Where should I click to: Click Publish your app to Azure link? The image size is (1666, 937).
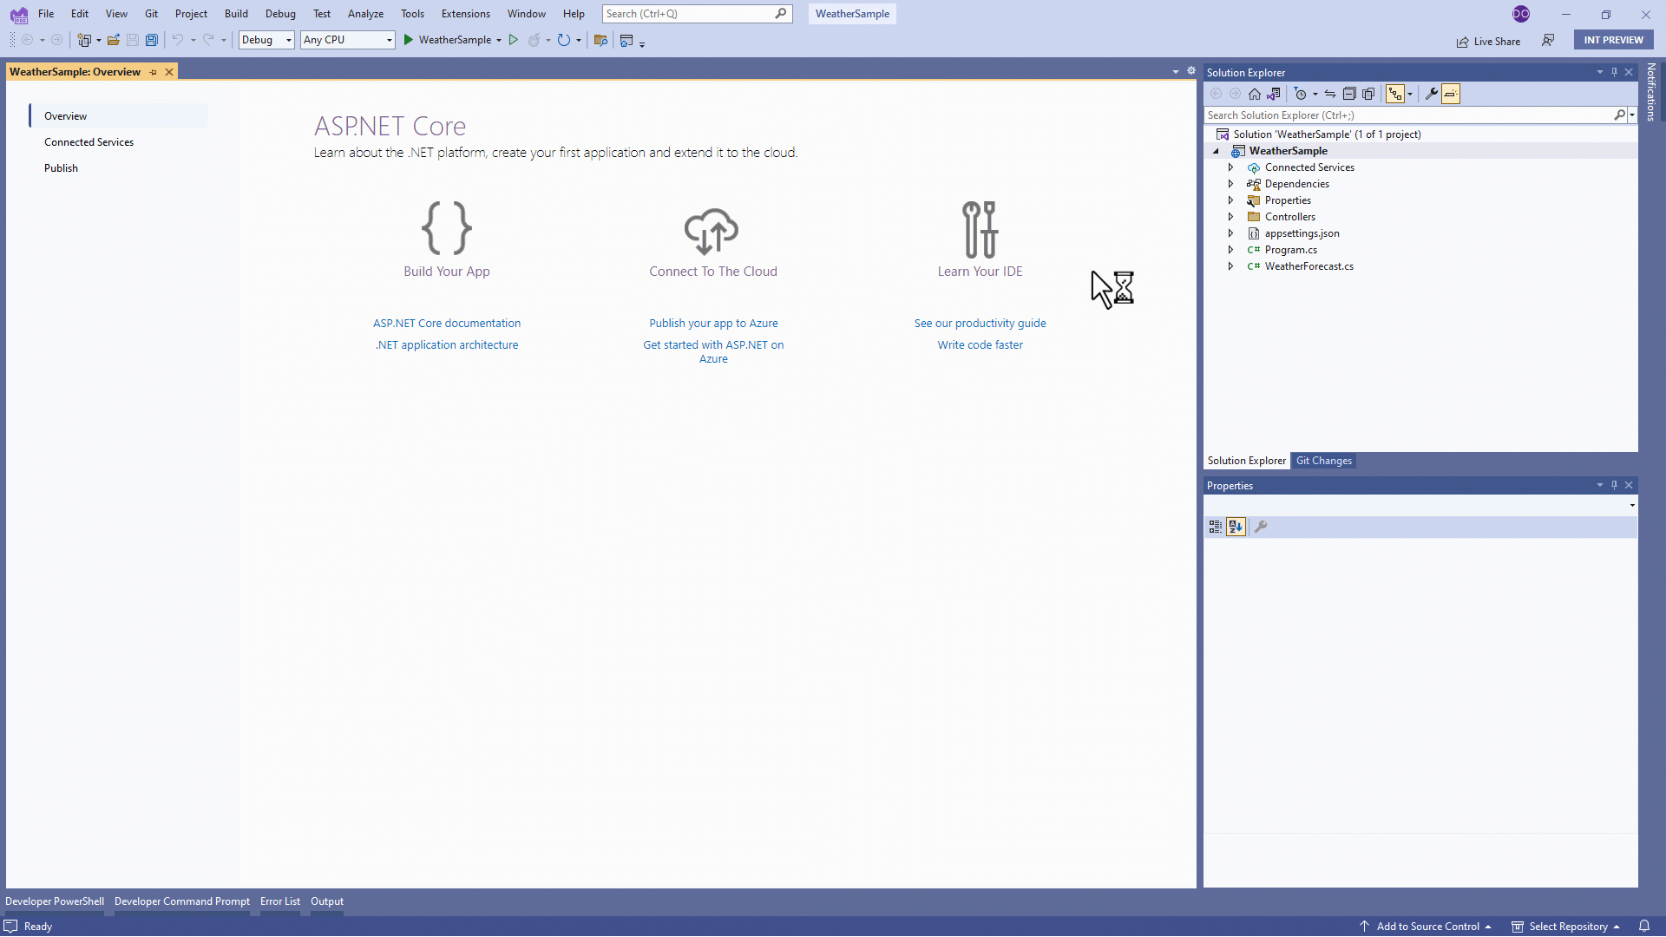(x=713, y=323)
